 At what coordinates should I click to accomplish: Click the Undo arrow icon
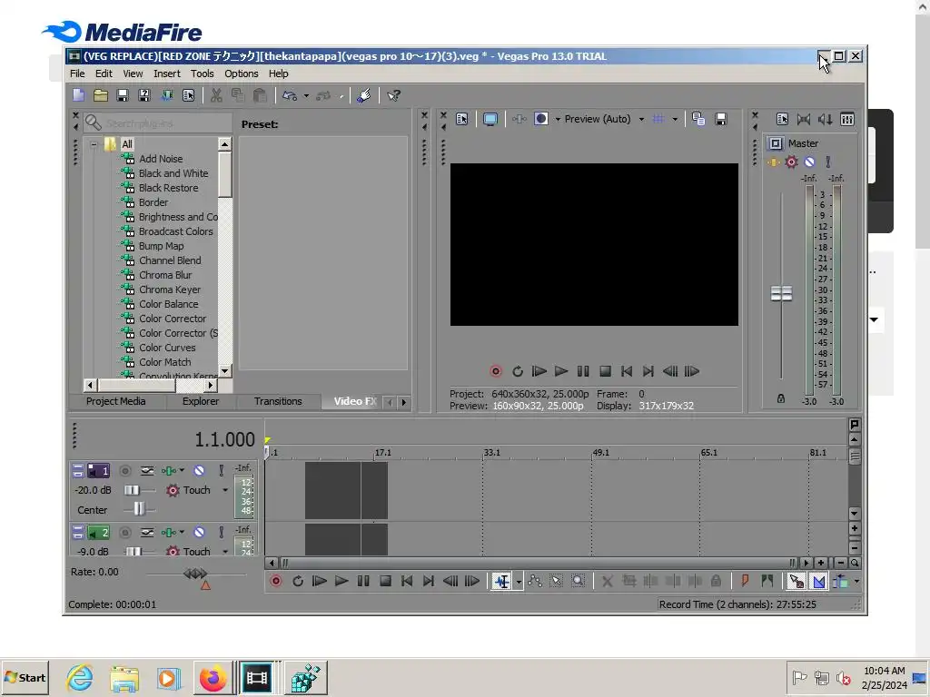pos(290,95)
